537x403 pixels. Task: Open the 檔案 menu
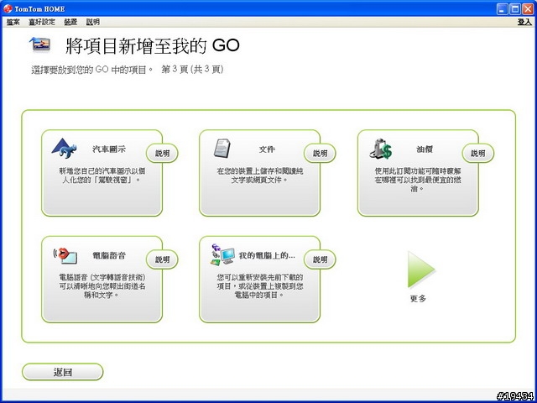(13, 22)
